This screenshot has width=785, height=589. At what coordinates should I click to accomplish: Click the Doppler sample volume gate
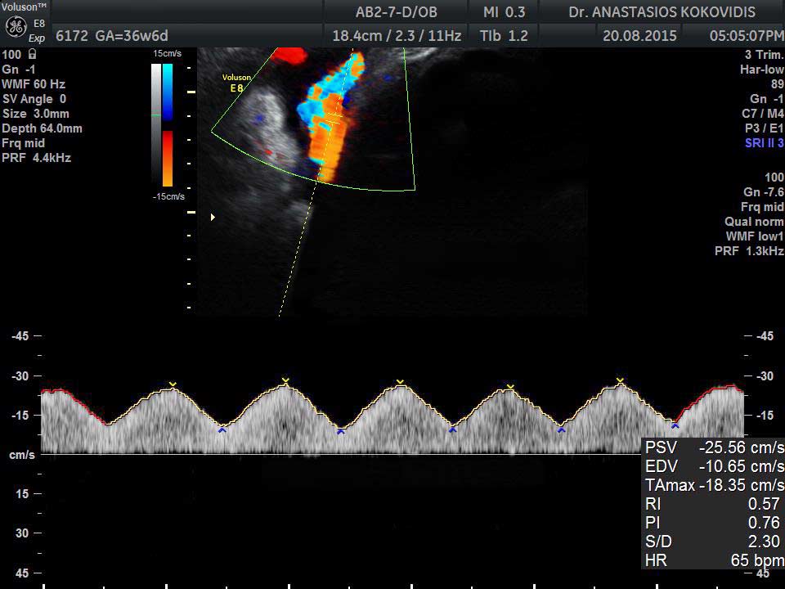tap(334, 119)
